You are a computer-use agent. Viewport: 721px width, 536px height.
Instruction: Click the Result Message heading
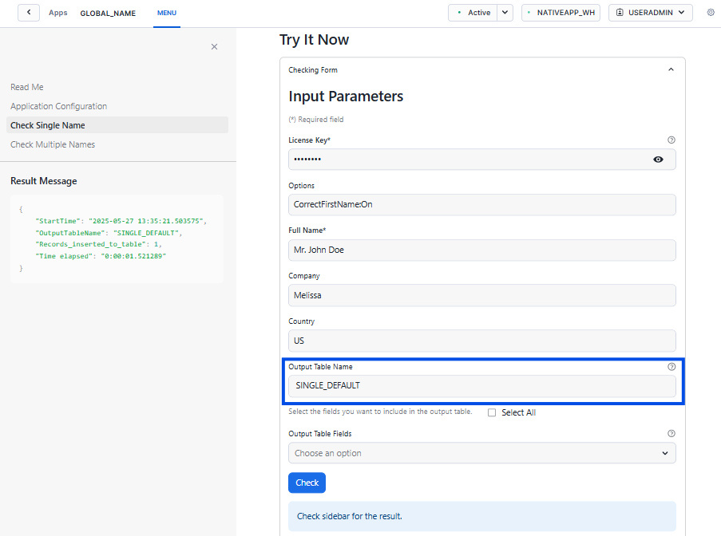tap(44, 181)
